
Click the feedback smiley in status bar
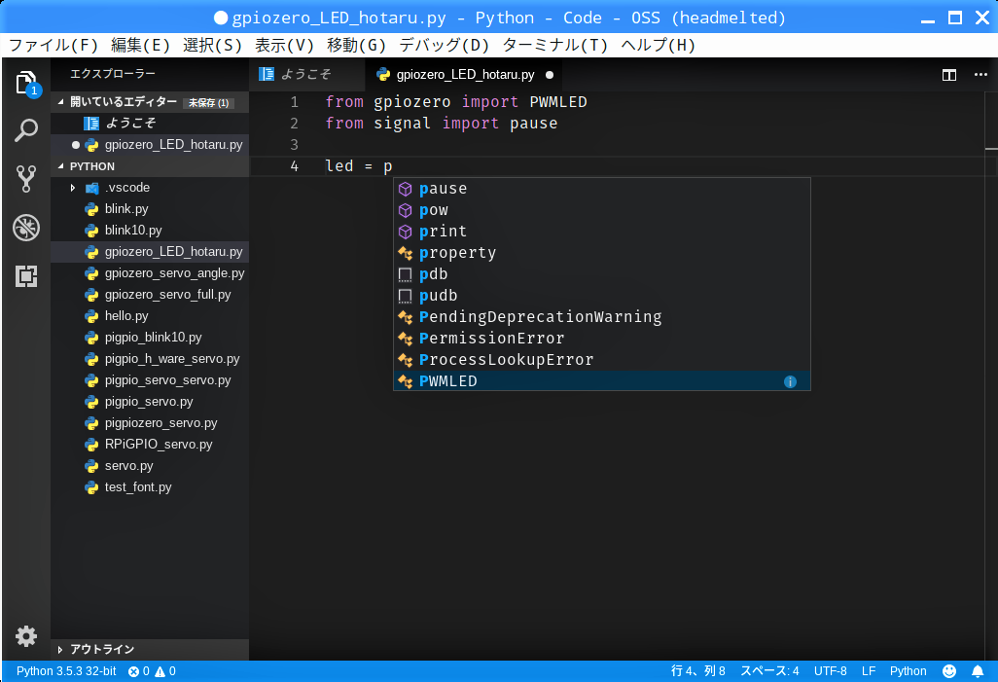coord(949,671)
